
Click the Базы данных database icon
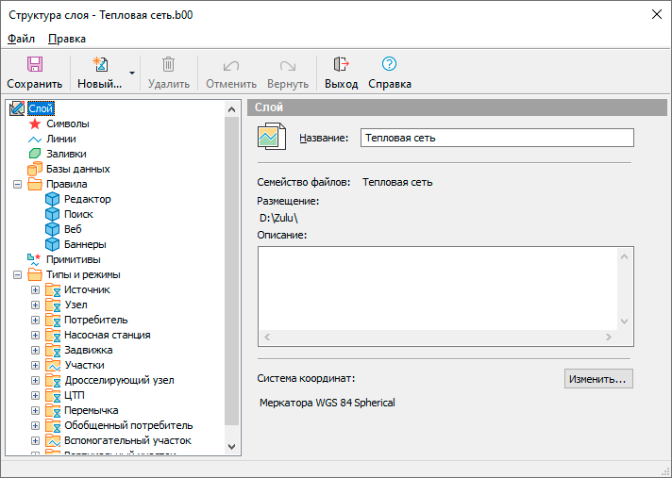pos(35,169)
